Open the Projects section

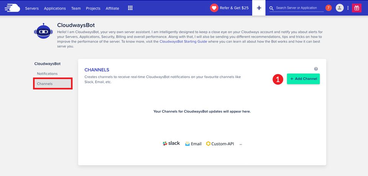93,8
